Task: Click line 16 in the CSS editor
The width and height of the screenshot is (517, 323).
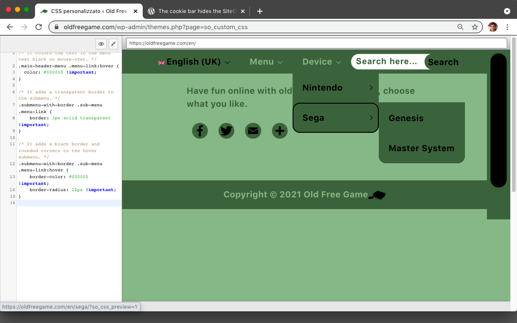Action: click(69, 203)
